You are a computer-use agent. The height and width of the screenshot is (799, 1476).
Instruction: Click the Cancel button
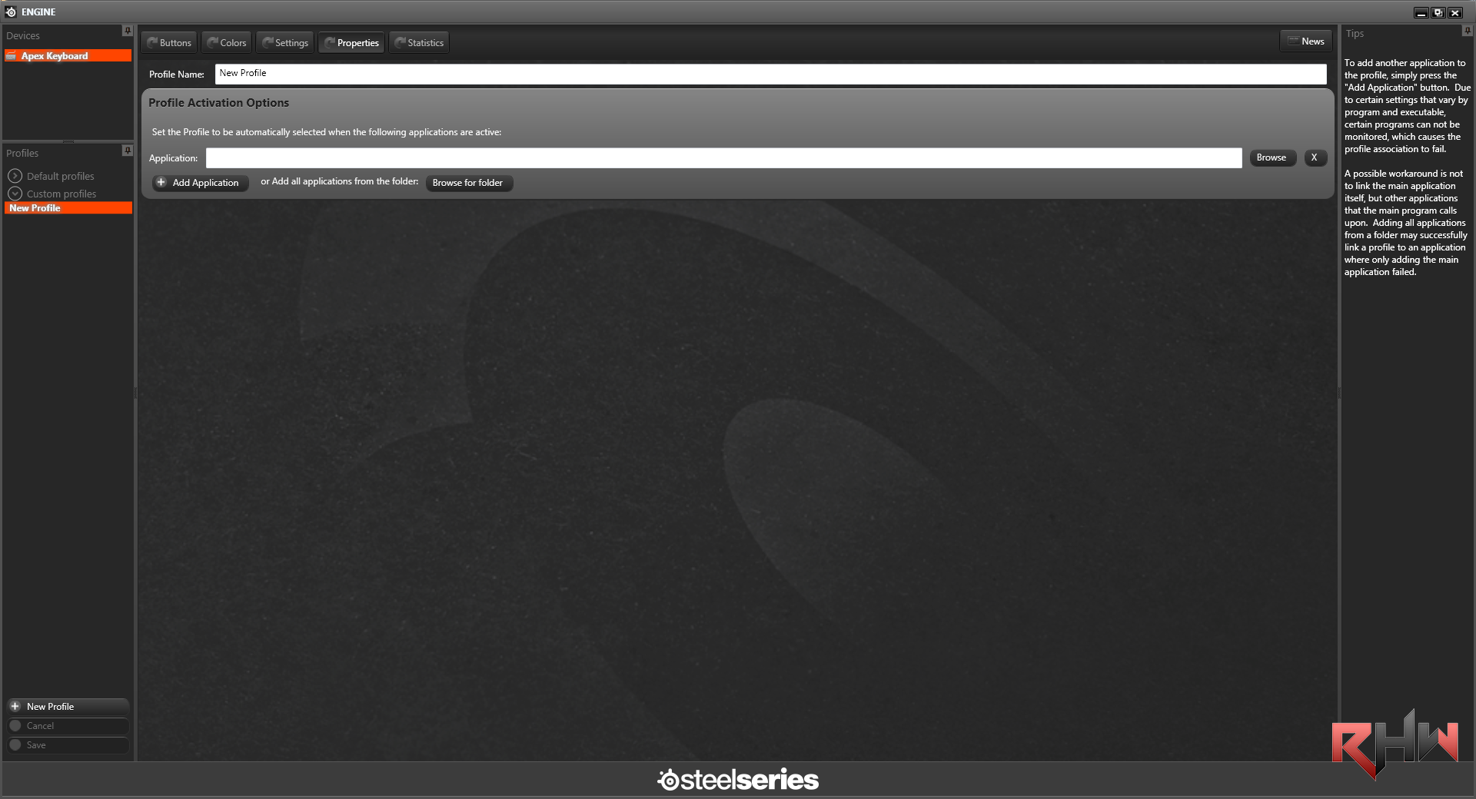[68, 726]
